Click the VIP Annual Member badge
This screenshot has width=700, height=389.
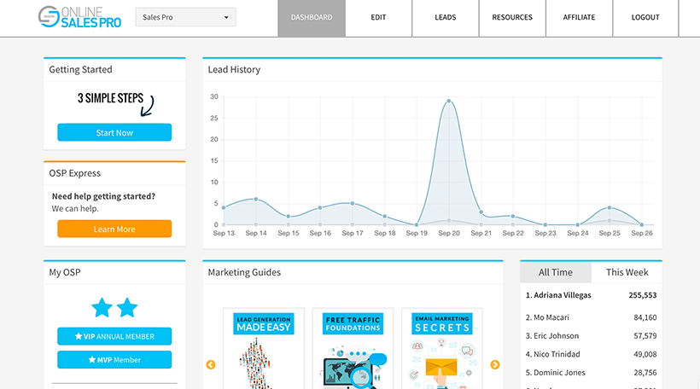coord(114,336)
